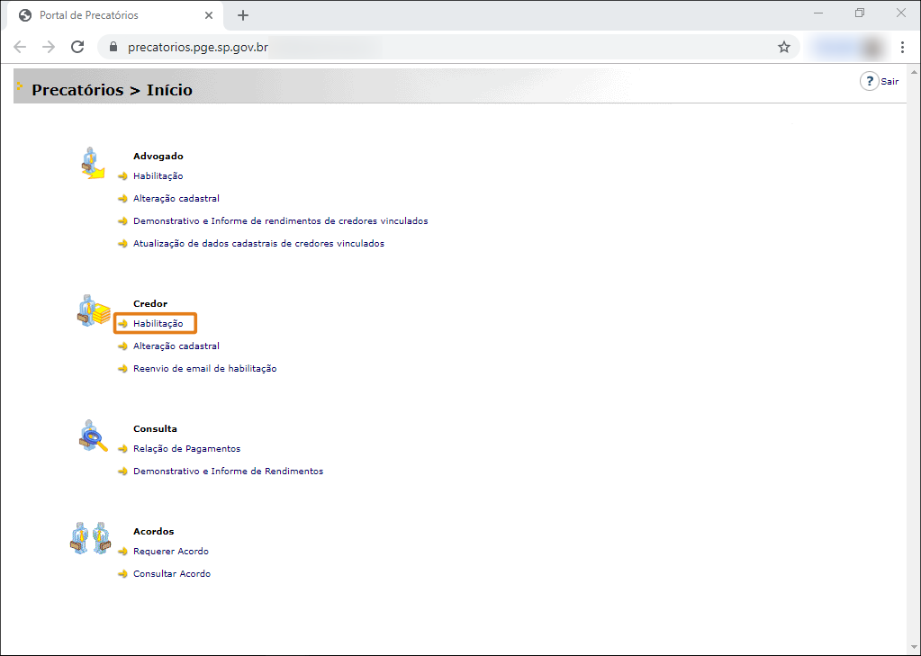Open the browser three-dot menu
Screen dimensions: 921x656
(902, 48)
